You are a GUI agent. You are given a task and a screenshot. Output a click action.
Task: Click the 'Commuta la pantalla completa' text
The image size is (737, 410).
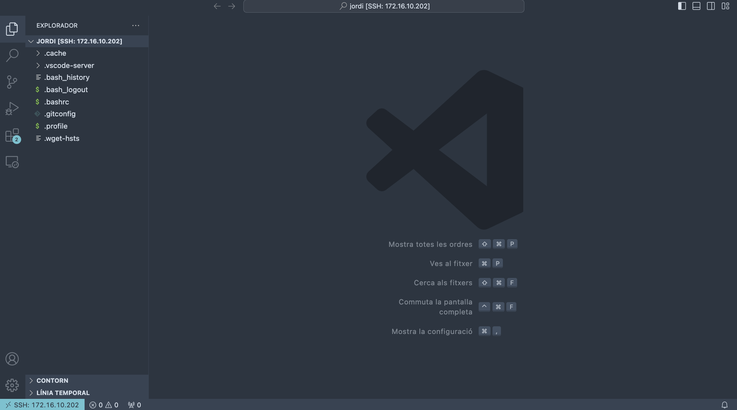436,307
